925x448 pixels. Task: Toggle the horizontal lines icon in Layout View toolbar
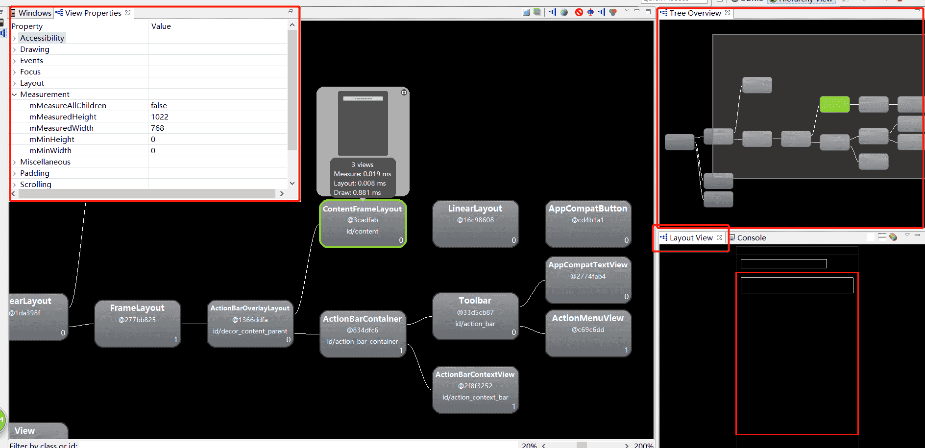882,236
